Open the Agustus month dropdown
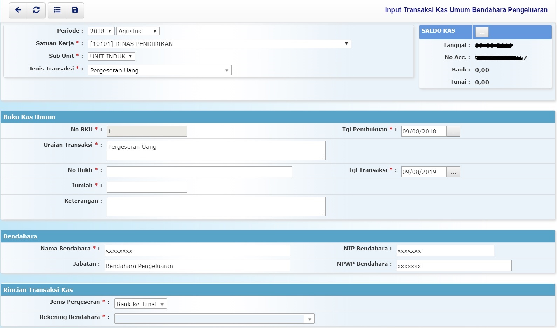Viewport: 557px width, 328px height. click(138, 31)
